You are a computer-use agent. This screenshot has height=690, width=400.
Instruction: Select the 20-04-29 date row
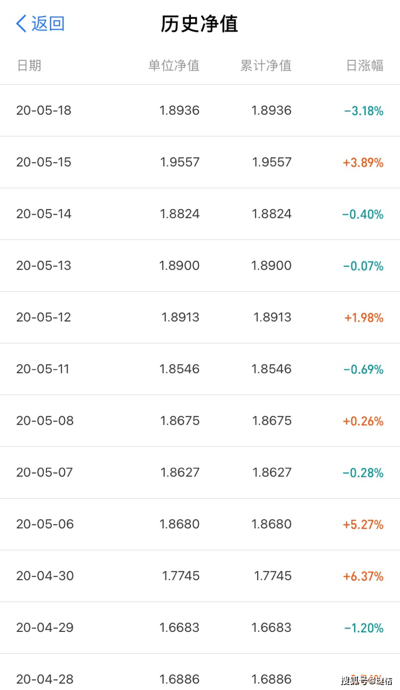[x=45, y=628]
